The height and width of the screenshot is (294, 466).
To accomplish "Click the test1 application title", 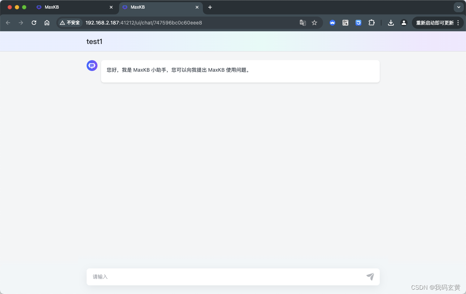I will click(x=95, y=41).
